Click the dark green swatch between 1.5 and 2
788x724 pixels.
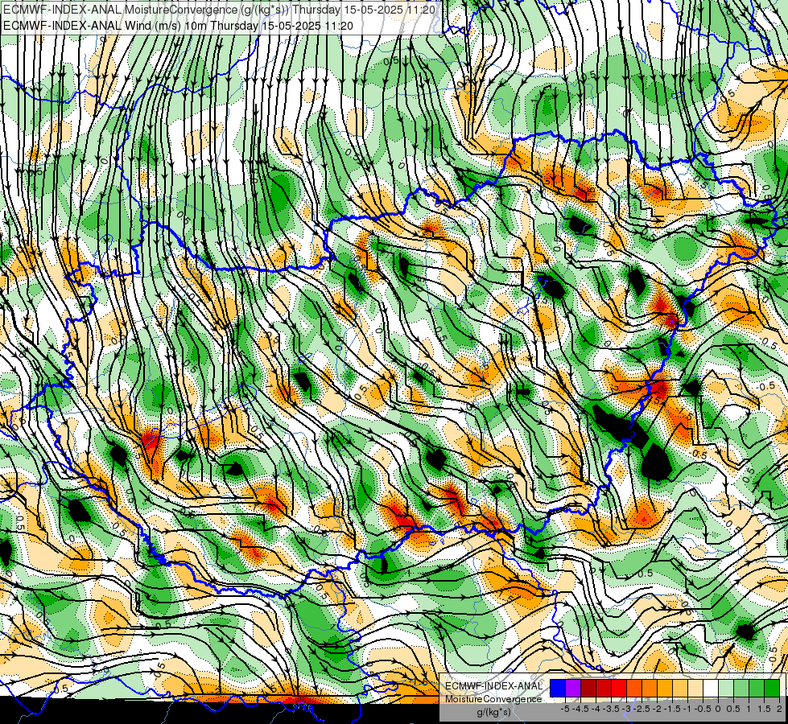772,689
